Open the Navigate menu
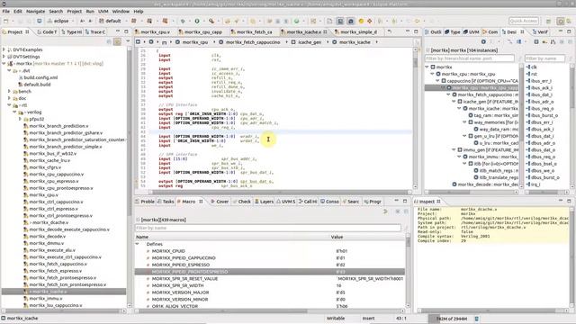Image resolution: width=576 pixels, height=324 pixels. coord(35,12)
